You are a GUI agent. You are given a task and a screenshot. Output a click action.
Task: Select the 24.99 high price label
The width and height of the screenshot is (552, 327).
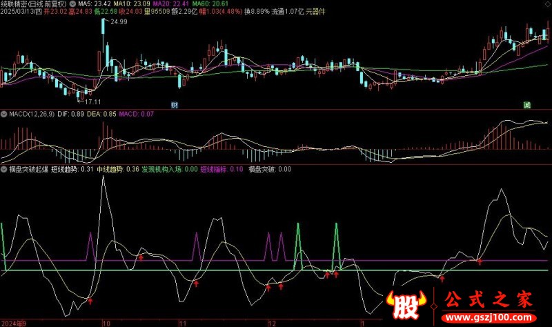[x=119, y=22]
